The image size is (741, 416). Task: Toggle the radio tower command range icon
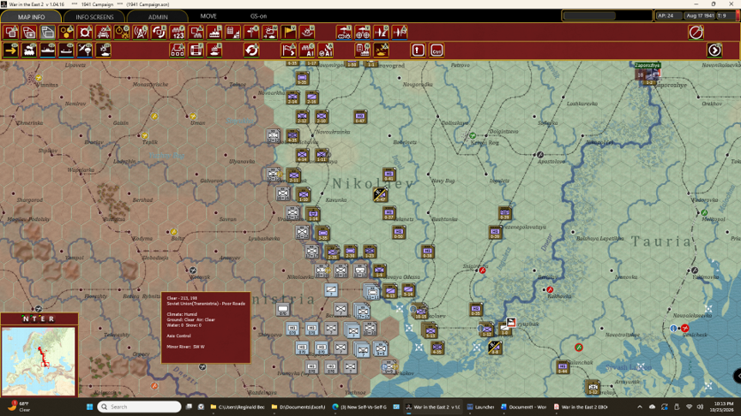[x=141, y=33]
